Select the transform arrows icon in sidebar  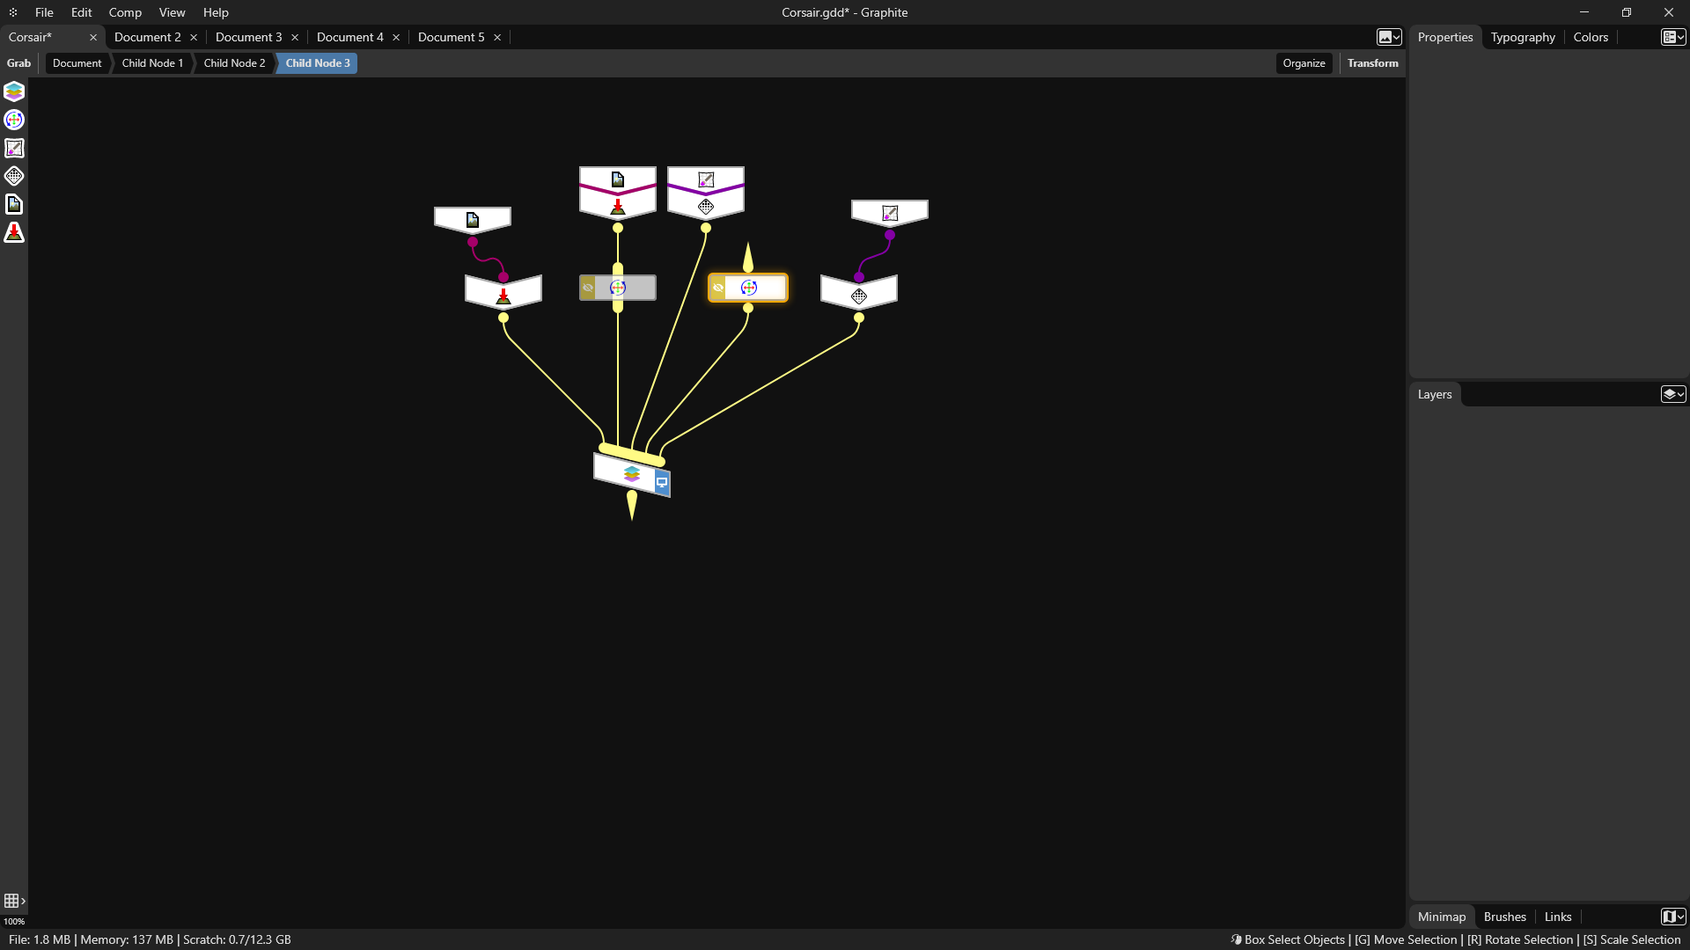pos(14,120)
